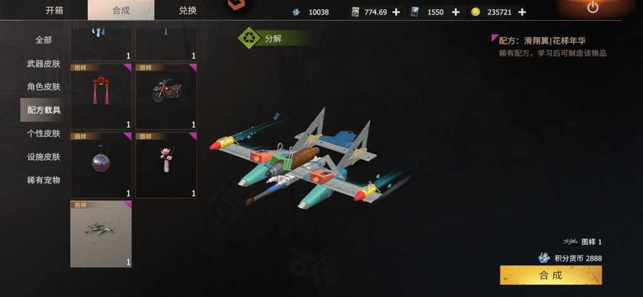Click the blue points currency icon near 10038
The width and height of the screenshot is (643, 297).
click(296, 13)
